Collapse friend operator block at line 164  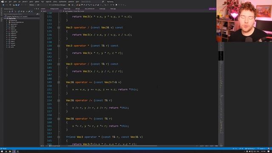(59, 137)
